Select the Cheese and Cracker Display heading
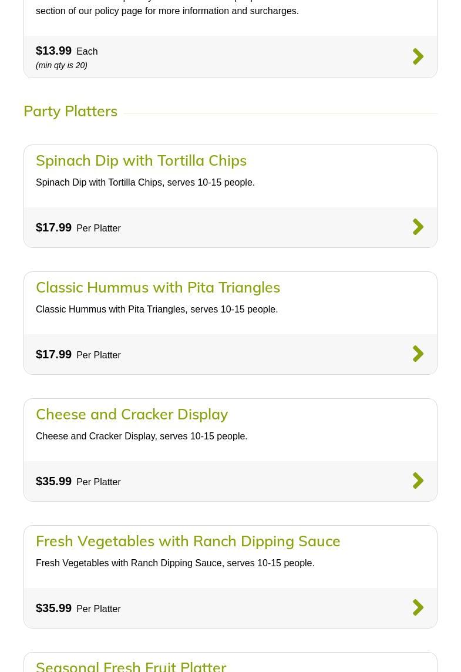Screen dimensions: 461x672 [x=132, y=414]
